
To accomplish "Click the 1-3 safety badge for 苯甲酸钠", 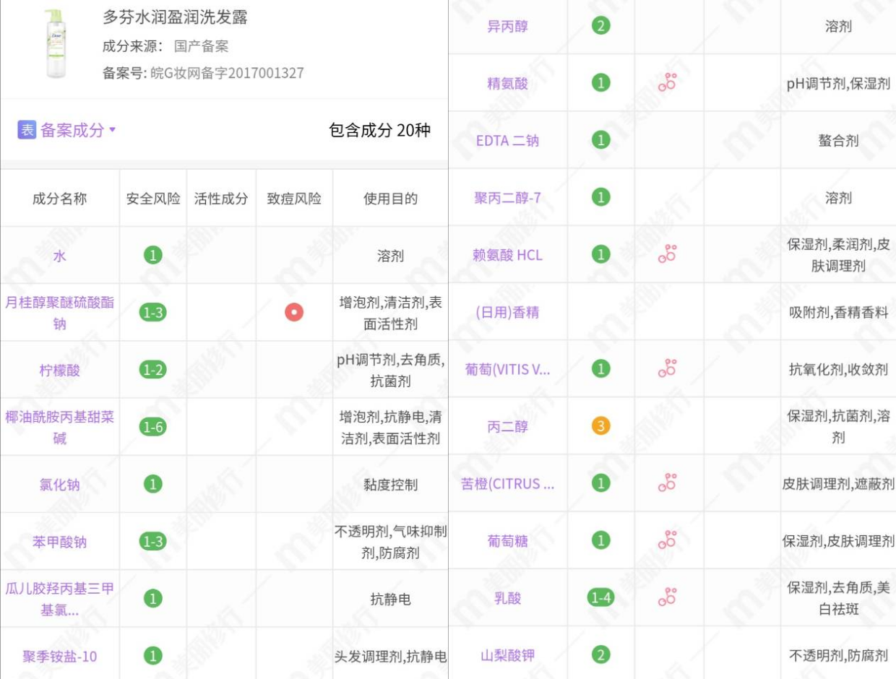I will pyautogui.click(x=152, y=540).
